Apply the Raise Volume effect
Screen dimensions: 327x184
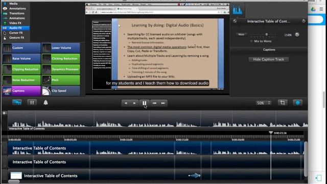click(21, 59)
